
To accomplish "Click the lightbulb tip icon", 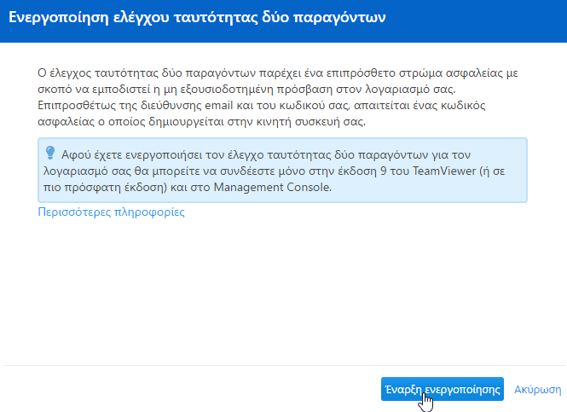I will coord(50,153).
